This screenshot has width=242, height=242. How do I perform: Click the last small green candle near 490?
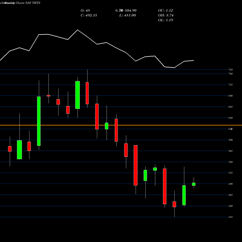tap(194, 184)
